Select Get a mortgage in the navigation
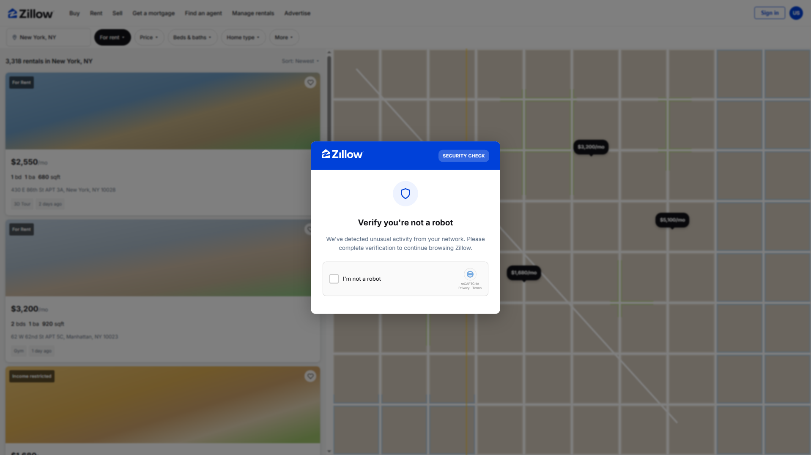 coord(153,14)
